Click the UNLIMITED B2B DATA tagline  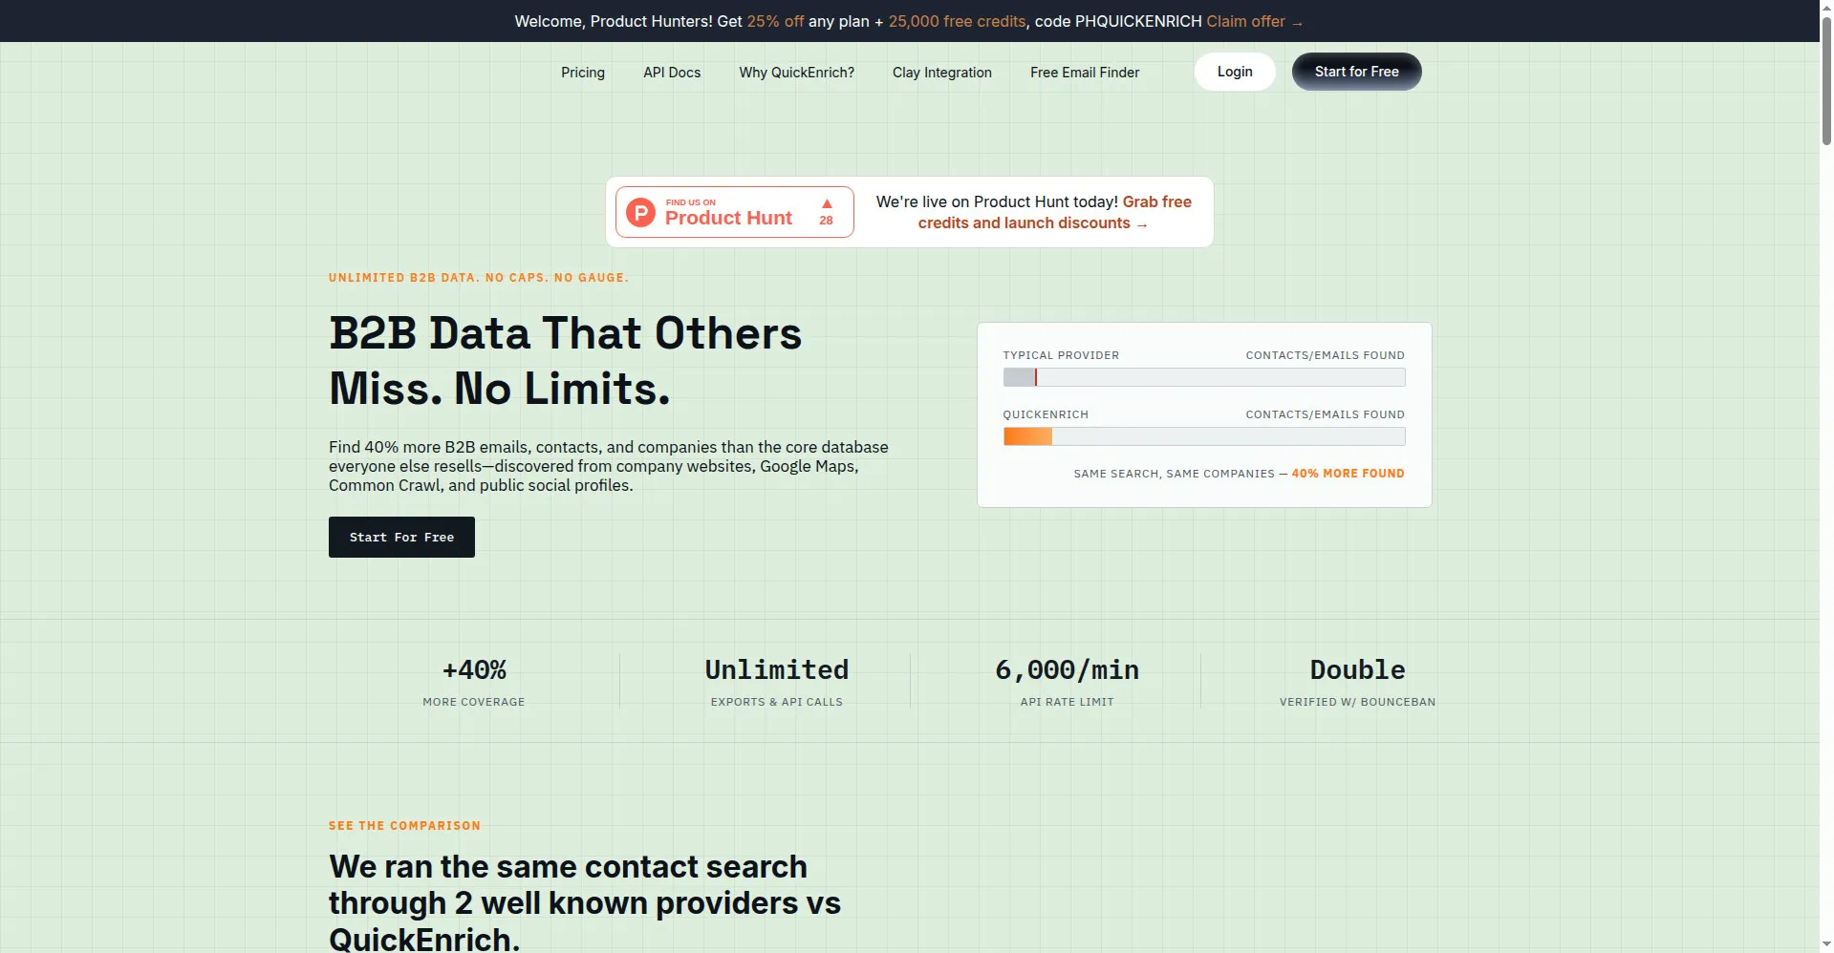478,278
